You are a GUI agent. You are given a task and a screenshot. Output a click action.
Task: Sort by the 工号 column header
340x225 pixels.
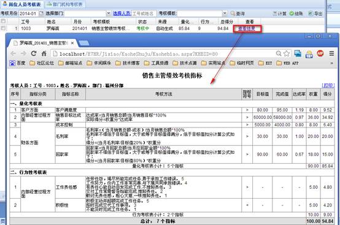32,21
